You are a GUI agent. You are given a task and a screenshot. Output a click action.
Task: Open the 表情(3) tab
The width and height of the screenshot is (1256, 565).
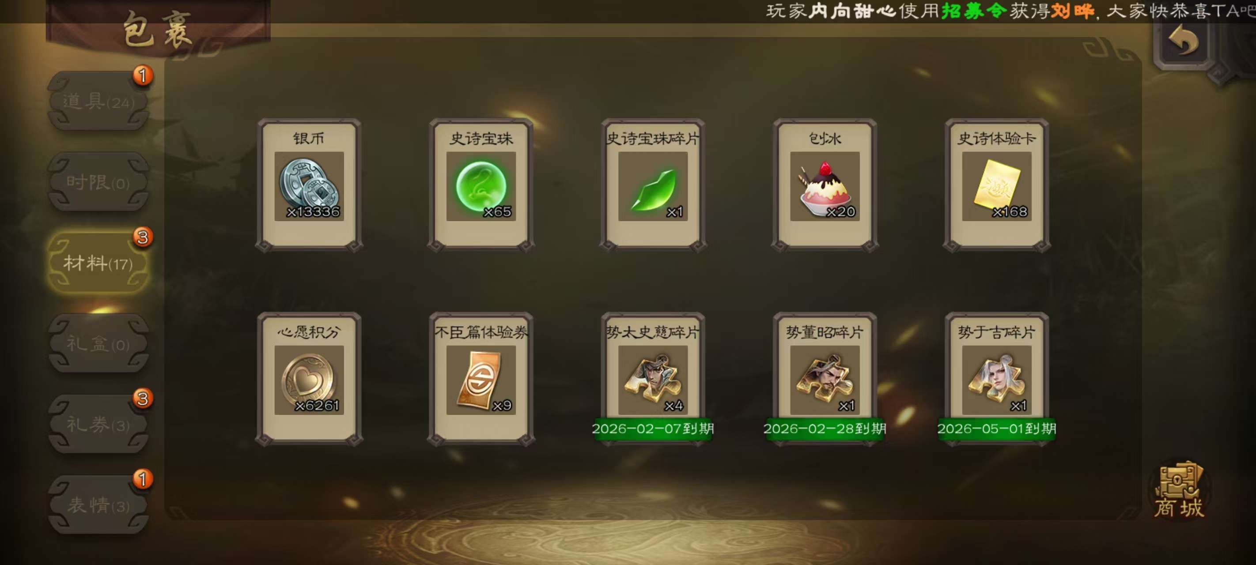click(98, 505)
